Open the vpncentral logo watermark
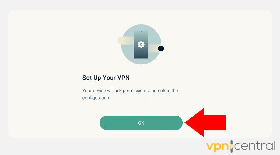 (240, 146)
